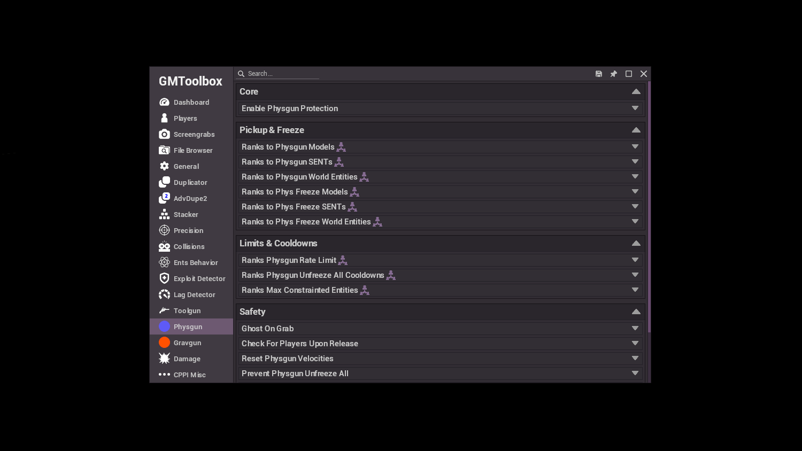Open the Gravgun section in the sidebar

pos(191,343)
